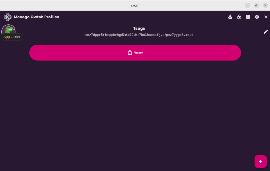Click the Manage Cwtch Profiles heading
The height and width of the screenshot is (171, 270).
[x=37, y=17]
